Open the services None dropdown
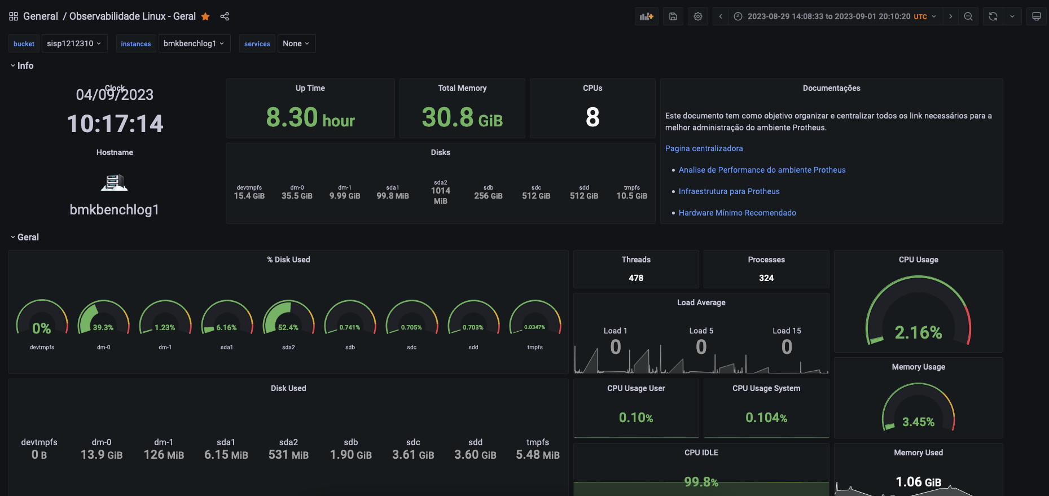The image size is (1049, 496). coord(296,43)
